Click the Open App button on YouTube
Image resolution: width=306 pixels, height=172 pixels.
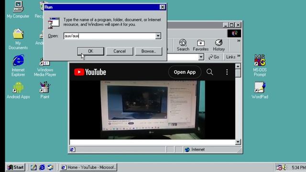[x=185, y=72]
